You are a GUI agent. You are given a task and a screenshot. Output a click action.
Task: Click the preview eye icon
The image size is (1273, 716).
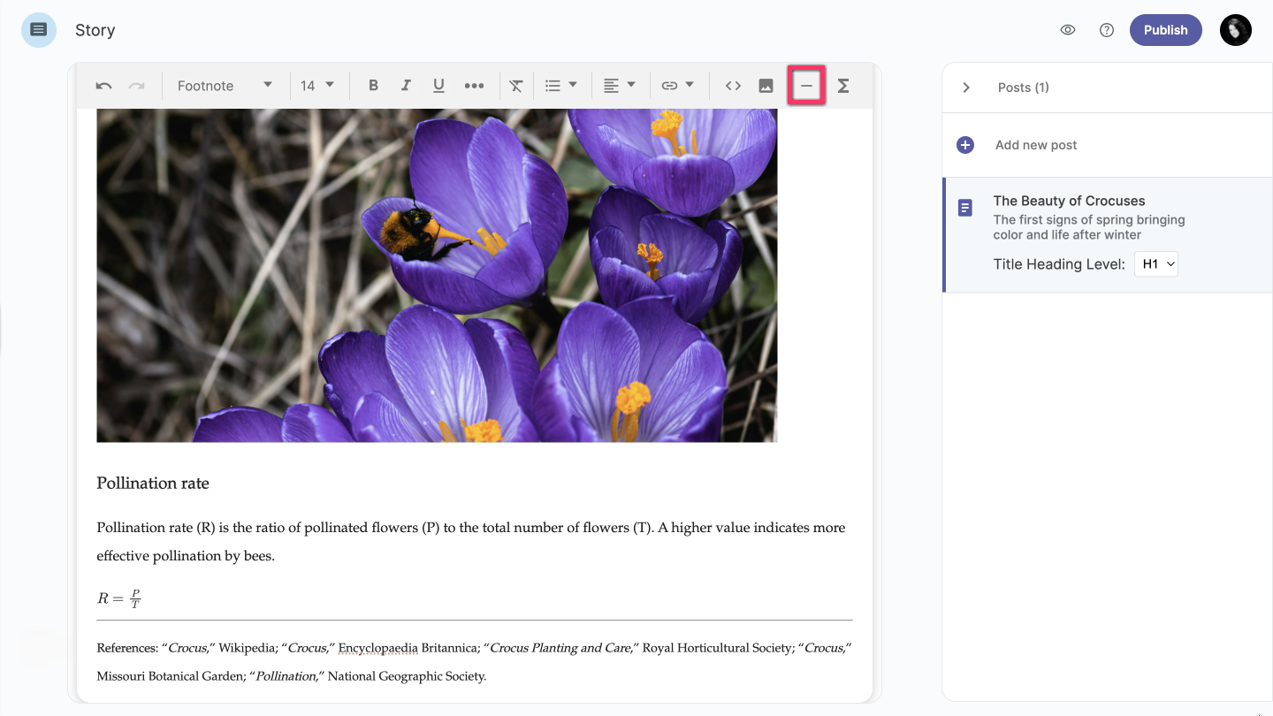pyautogui.click(x=1068, y=30)
